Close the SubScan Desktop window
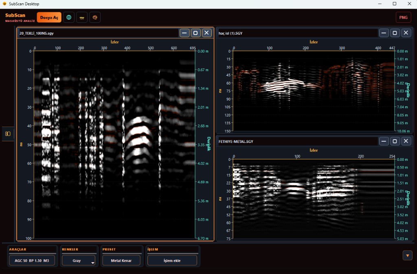 point(410,4)
